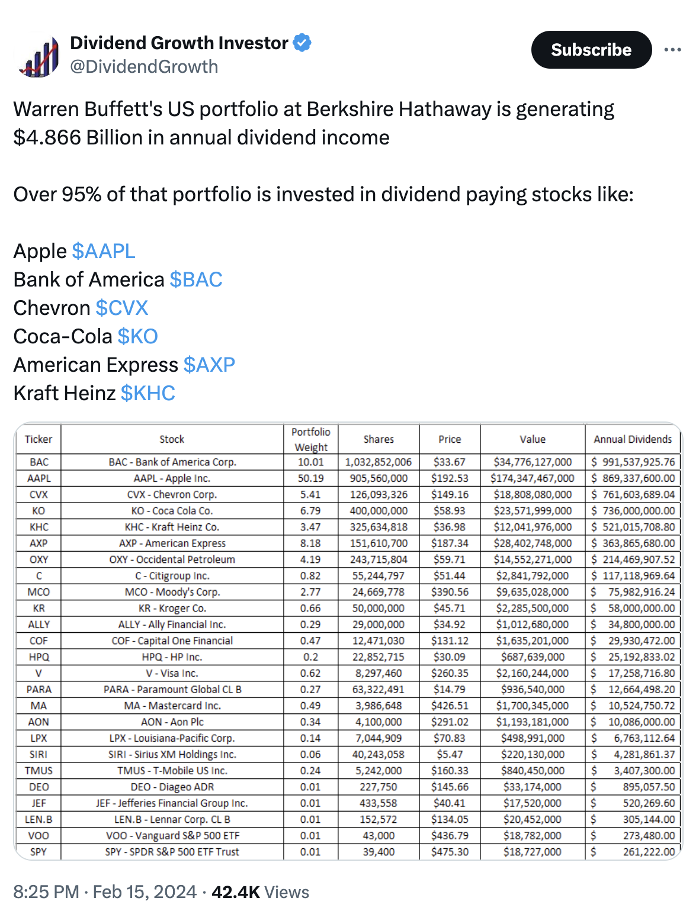
Task: Click the SPY - SPDR S&P 500 ETF Trust row
Action: pyautogui.click(x=172, y=852)
